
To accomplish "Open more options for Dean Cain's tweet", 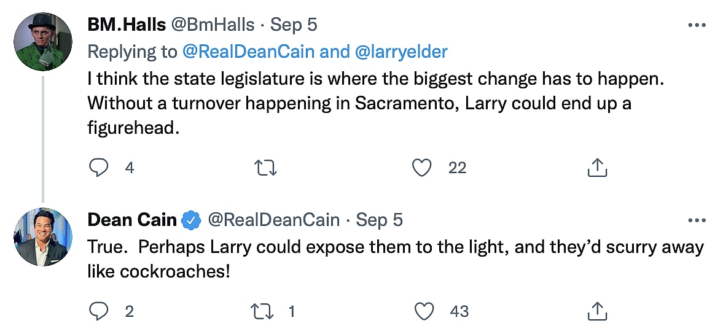I will tap(697, 220).
